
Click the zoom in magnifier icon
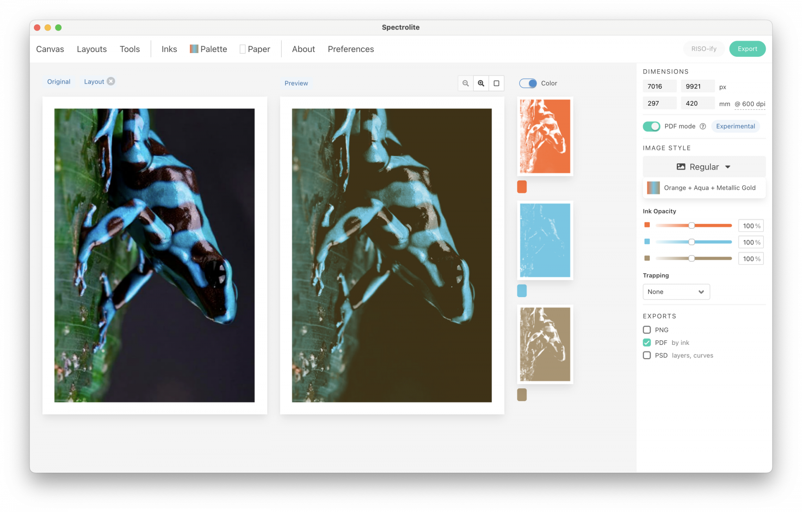481,83
